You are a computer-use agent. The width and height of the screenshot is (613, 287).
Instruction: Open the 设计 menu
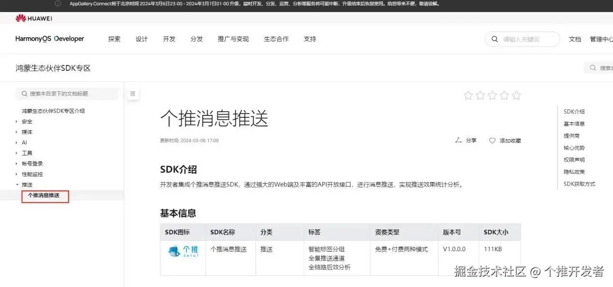pyautogui.click(x=142, y=39)
